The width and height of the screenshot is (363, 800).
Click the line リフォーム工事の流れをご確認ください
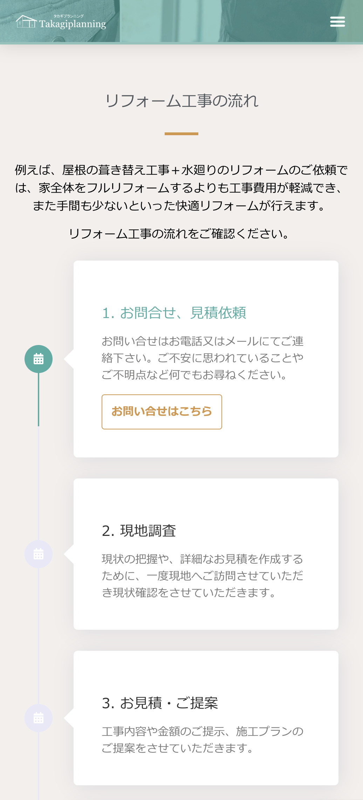[x=179, y=234]
